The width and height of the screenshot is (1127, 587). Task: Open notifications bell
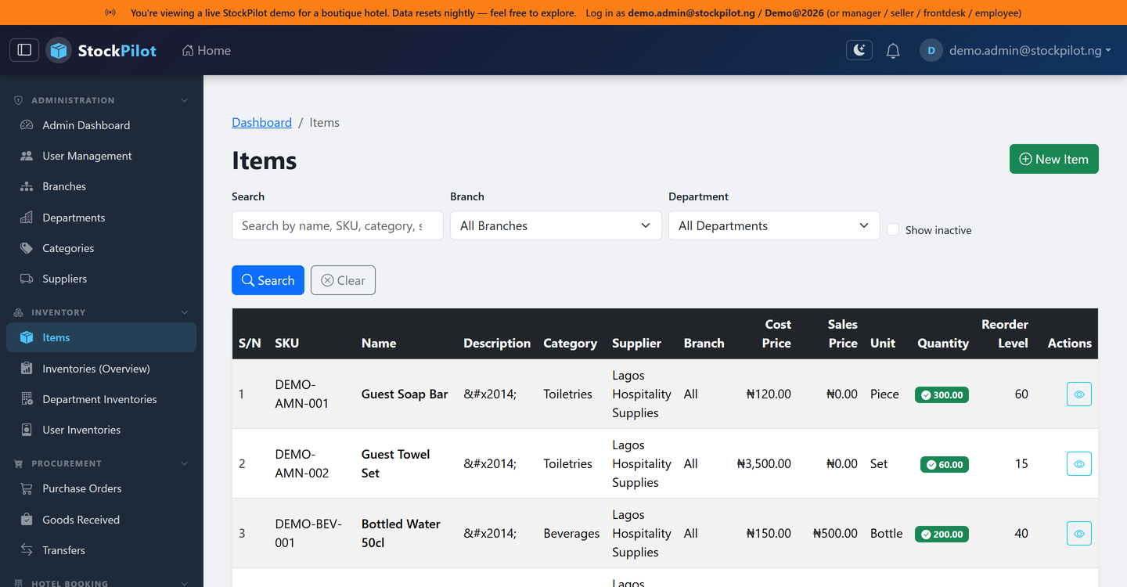click(x=893, y=51)
